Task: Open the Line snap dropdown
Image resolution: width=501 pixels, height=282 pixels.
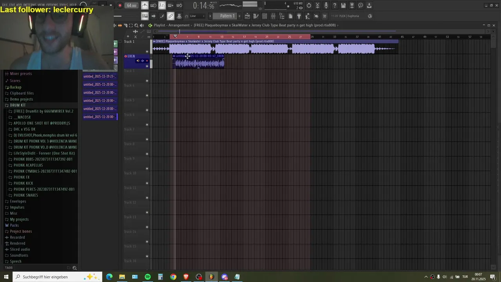Action: tap(197, 16)
